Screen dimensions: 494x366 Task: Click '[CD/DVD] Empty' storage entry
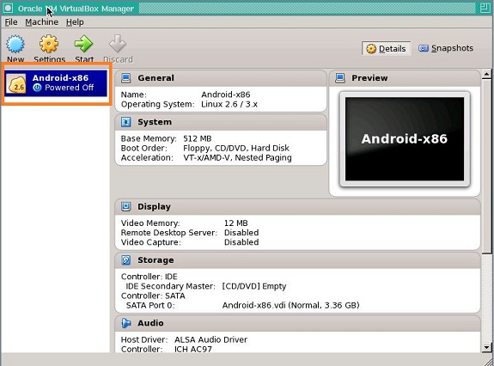point(254,286)
